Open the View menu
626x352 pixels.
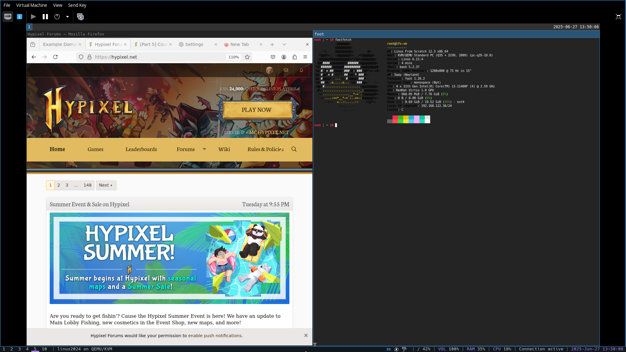point(58,5)
